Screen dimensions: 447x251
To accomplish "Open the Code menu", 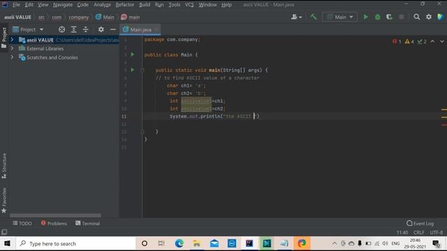I will coord(82,5).
